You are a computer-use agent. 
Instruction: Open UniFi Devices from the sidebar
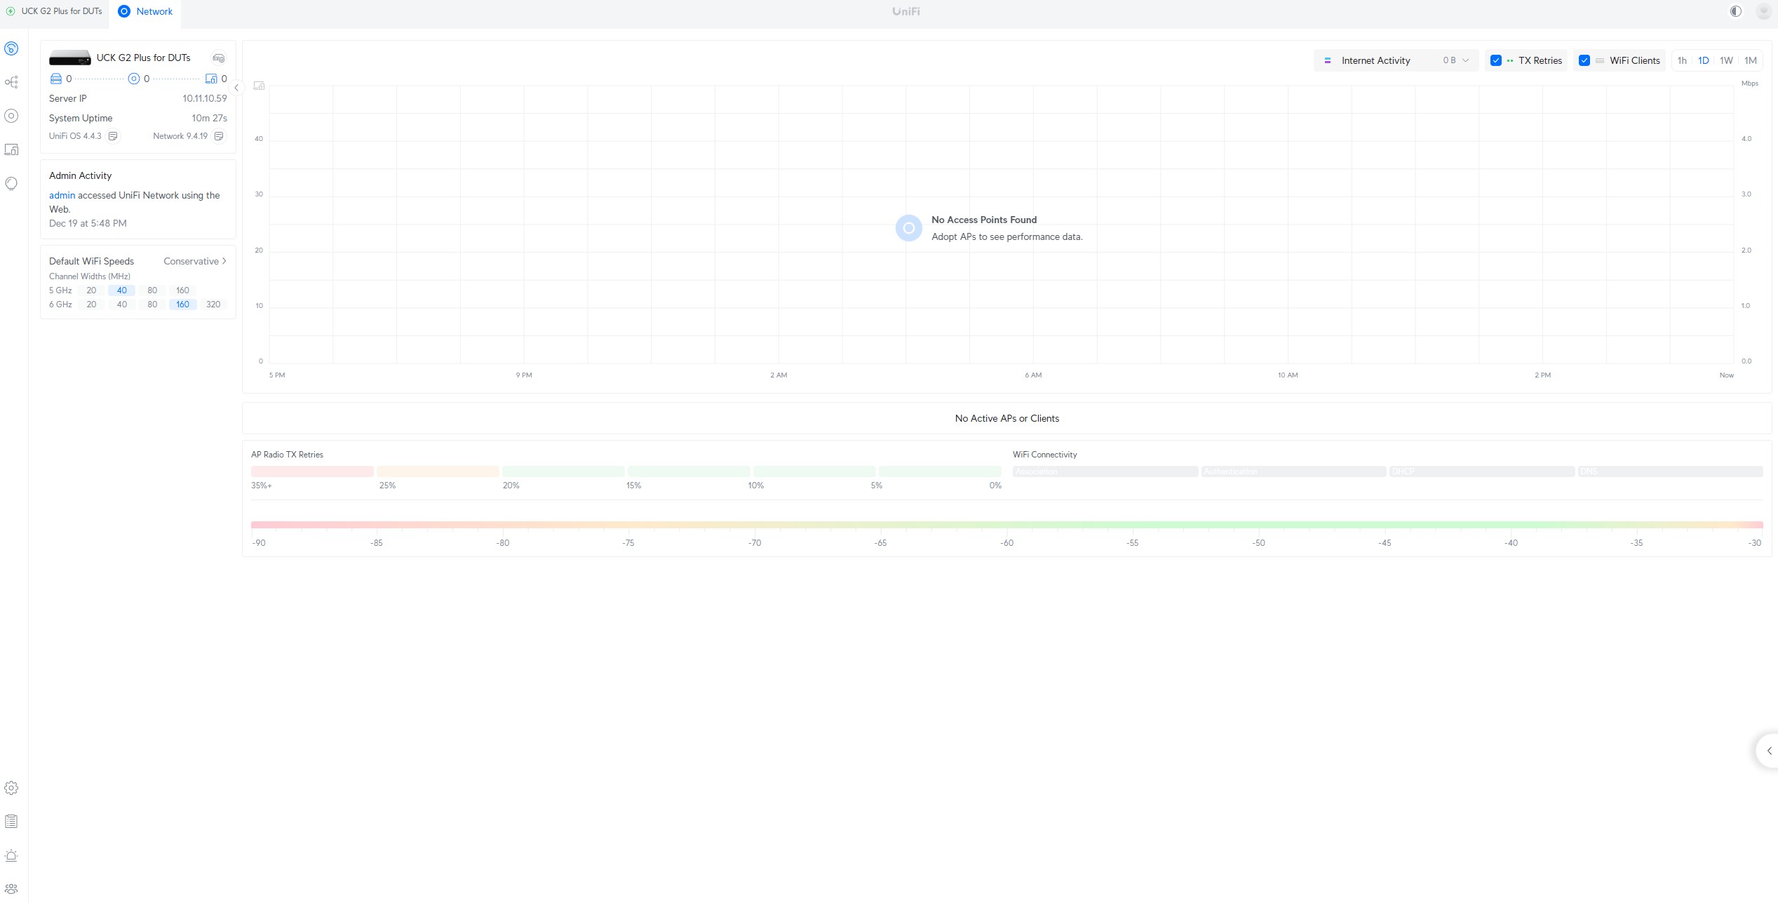(x=11, y=116)
